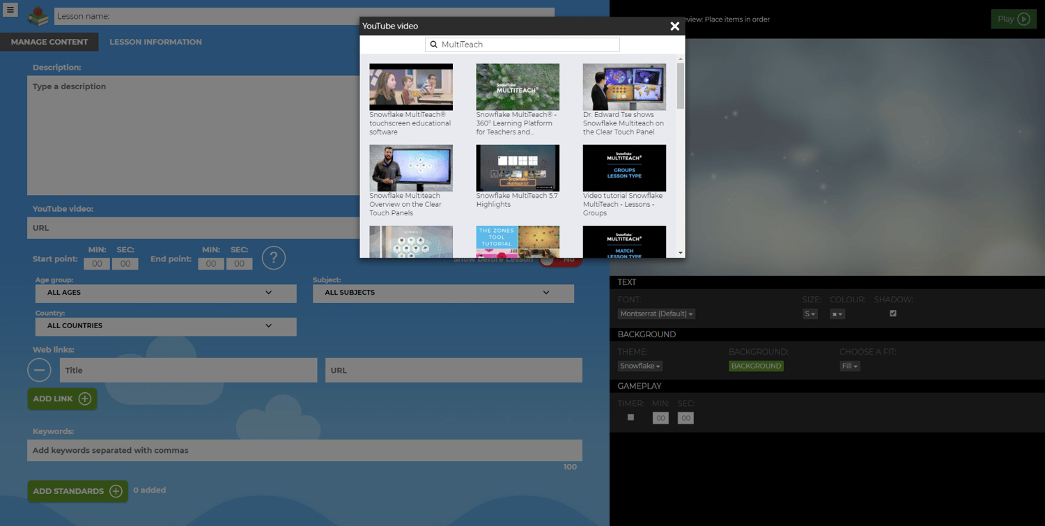The height and width of the screenshot is (526, 1045).
Task: Remove the web link using the minus icon
Action: tap(40, 370)
